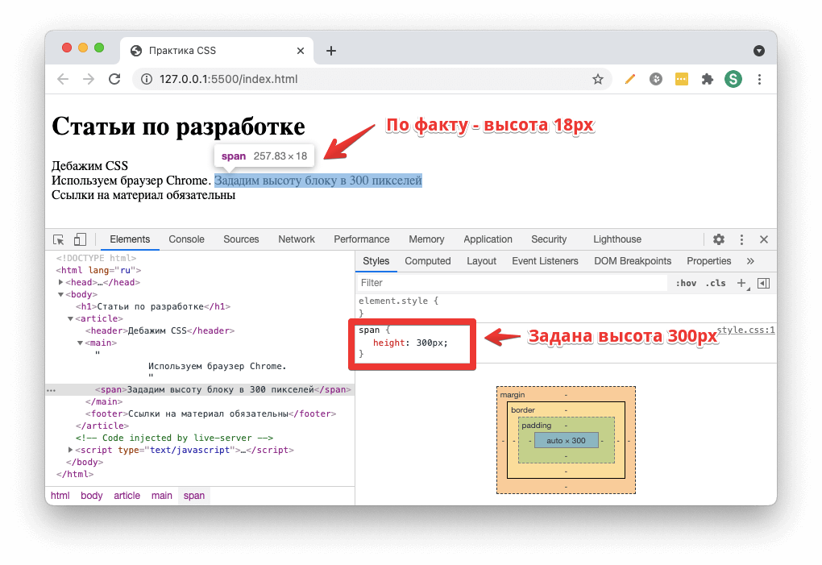Select the footer element in DOM tree
The width and height of the screenshot is (822, 565).
click(x=210, y=413)
